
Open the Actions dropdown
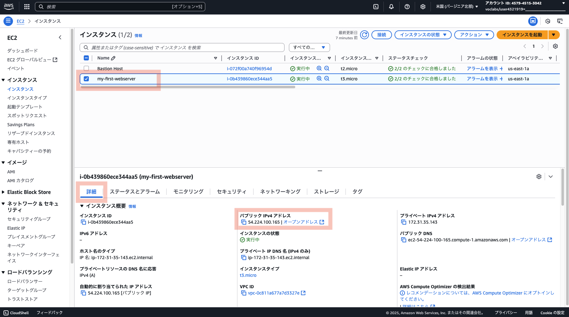click(x=474, y=35)
